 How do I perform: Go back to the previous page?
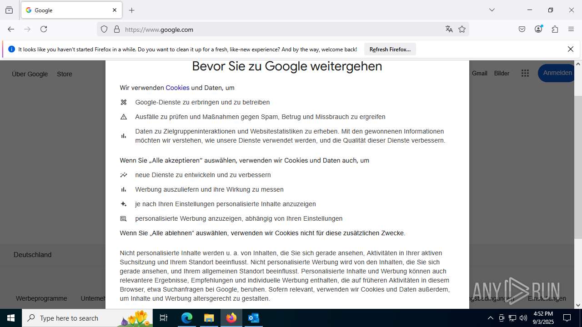[11, 29]
